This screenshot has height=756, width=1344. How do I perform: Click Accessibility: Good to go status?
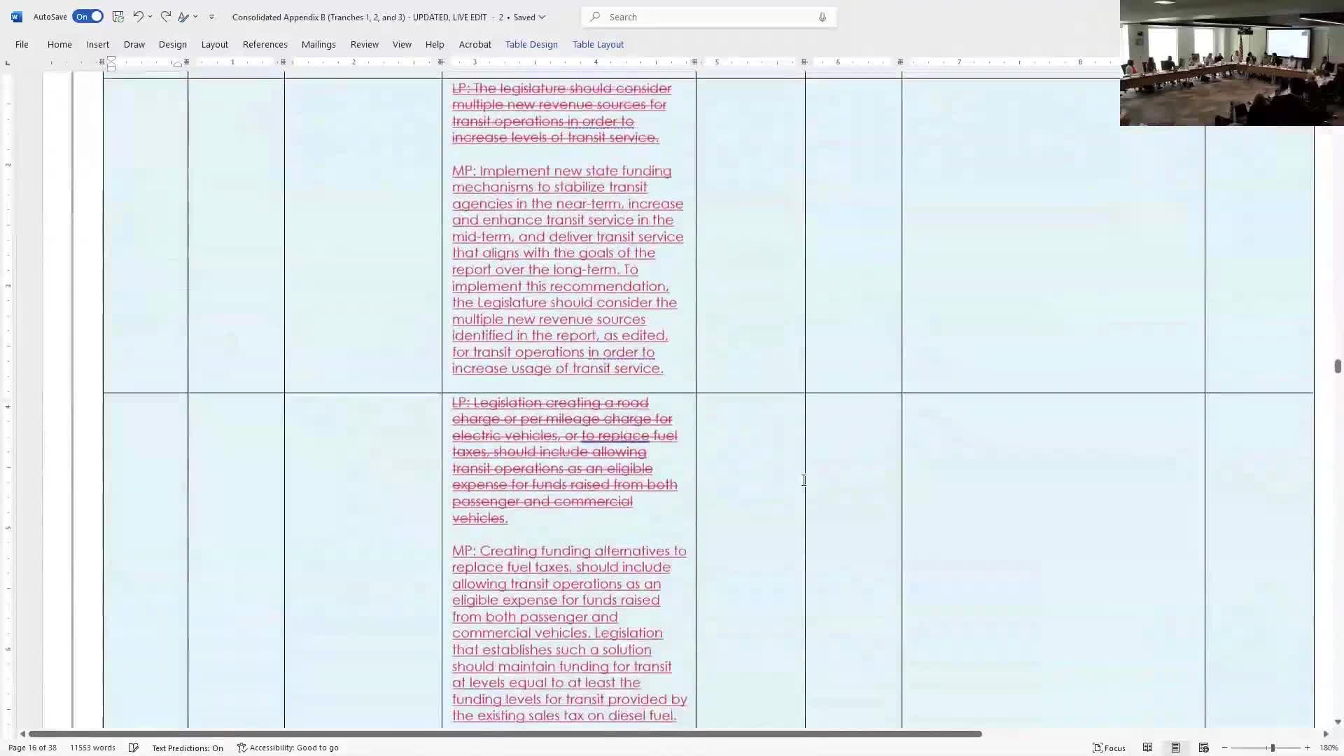pyautogui.click(x=288, y=748)
